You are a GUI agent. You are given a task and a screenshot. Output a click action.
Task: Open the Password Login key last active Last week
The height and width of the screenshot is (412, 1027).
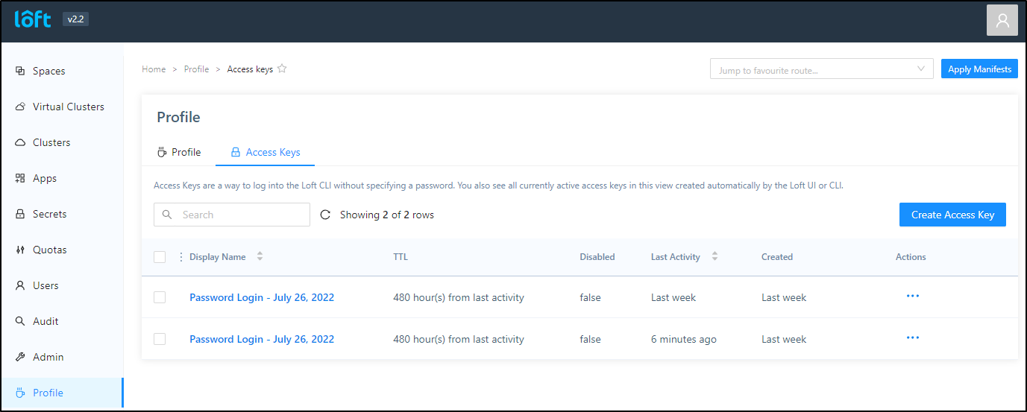tap(262, 297)
